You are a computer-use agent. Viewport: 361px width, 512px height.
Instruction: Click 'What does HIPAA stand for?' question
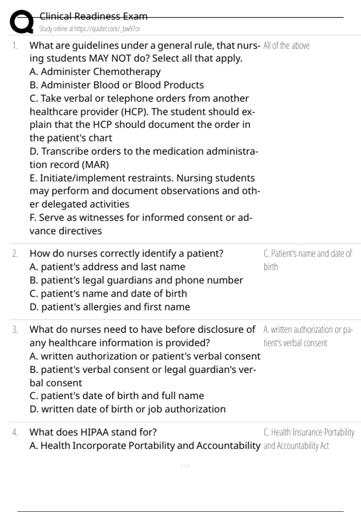click(x=93, y=432)
